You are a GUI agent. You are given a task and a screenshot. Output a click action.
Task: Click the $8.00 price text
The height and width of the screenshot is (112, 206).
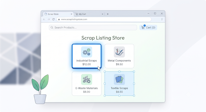[x=87, y=92]
